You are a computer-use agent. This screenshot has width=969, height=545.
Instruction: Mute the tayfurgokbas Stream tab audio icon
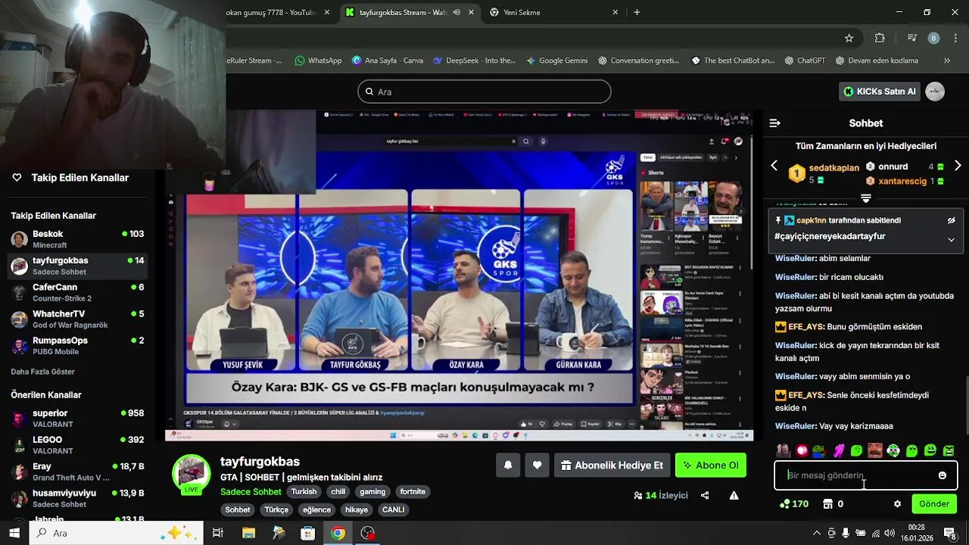pos(456,12)
